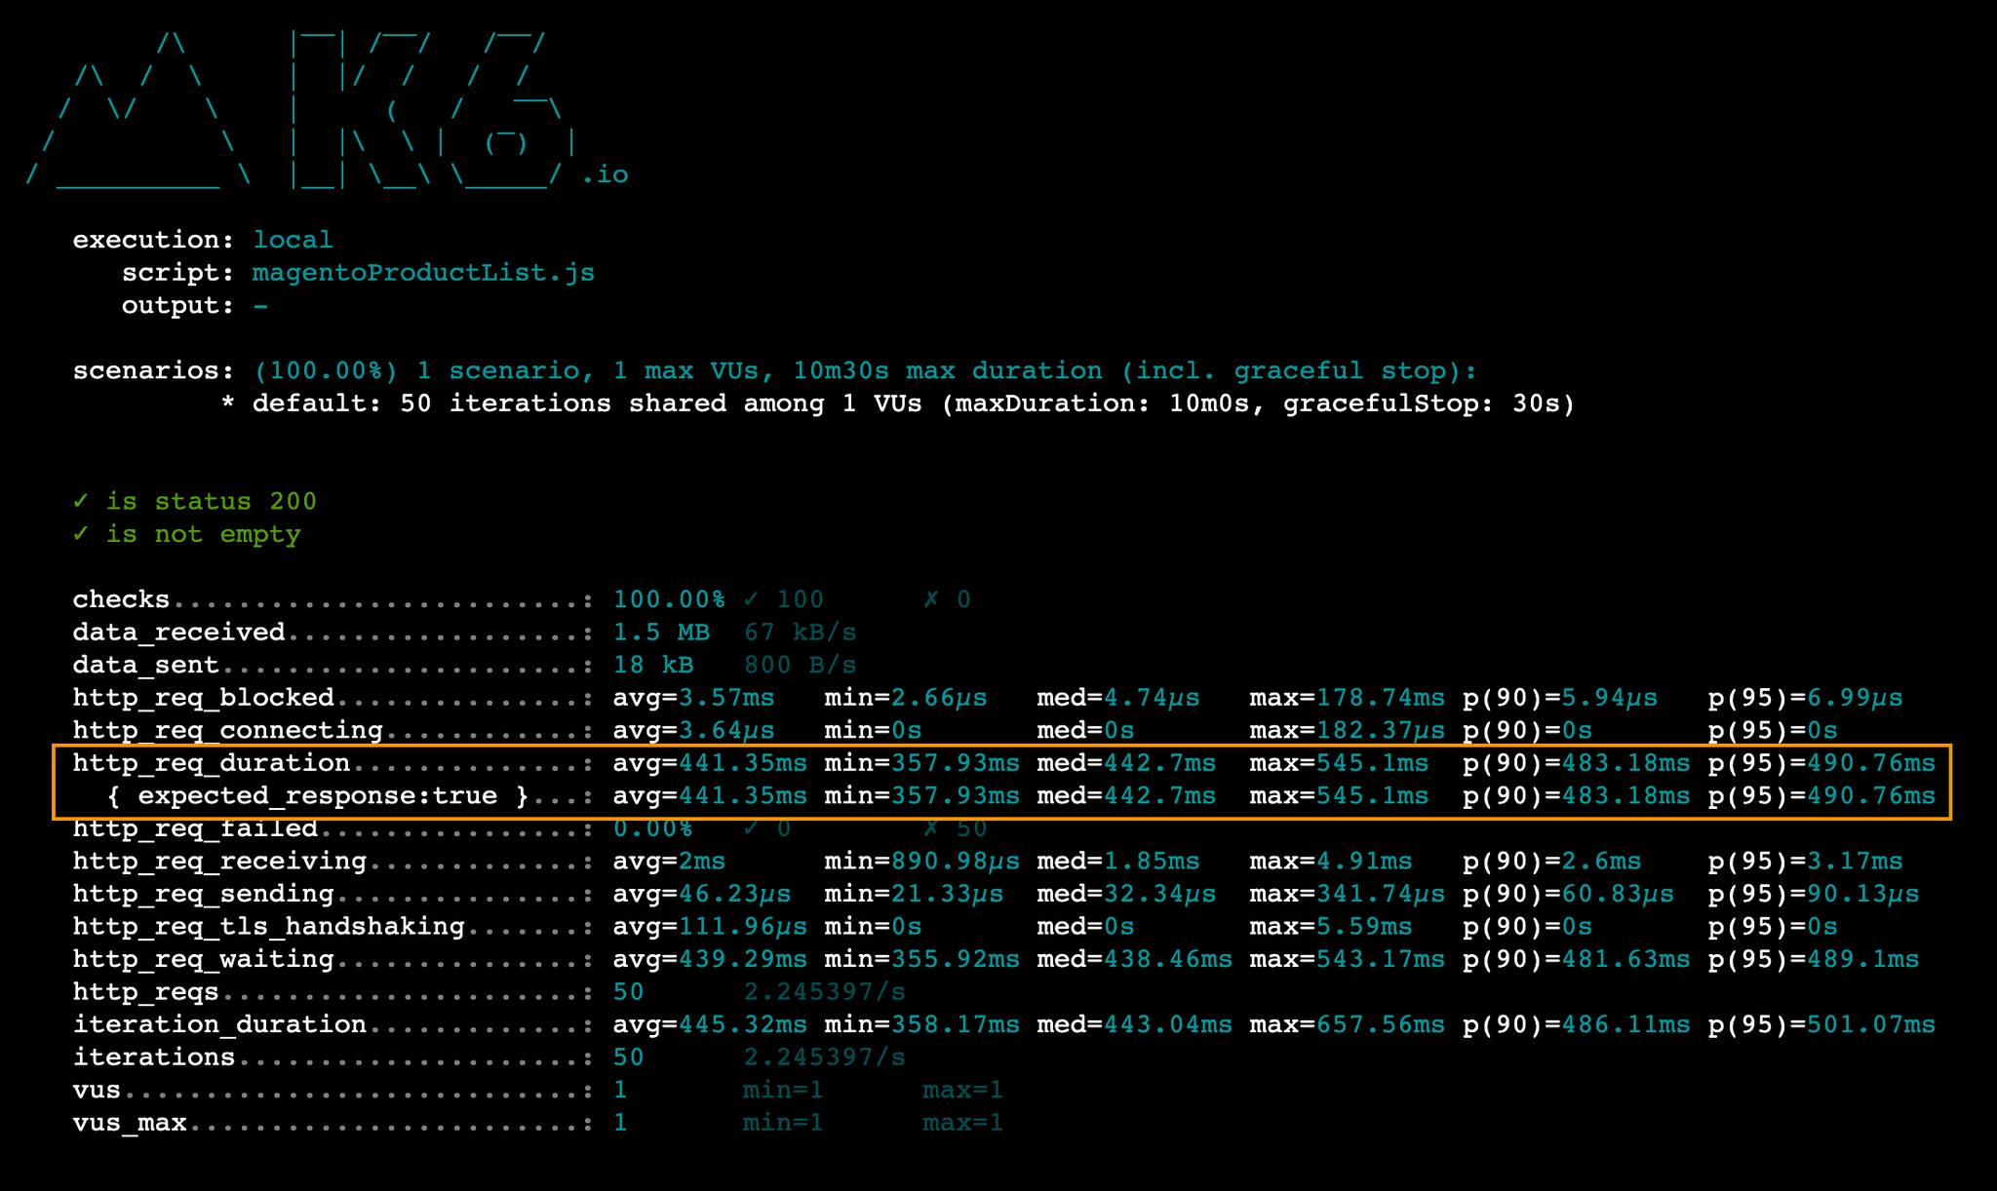Click the expected_response:true sub-metric label
The width and height of the screenshot is (1997, 1191).
tap(318, 796)
